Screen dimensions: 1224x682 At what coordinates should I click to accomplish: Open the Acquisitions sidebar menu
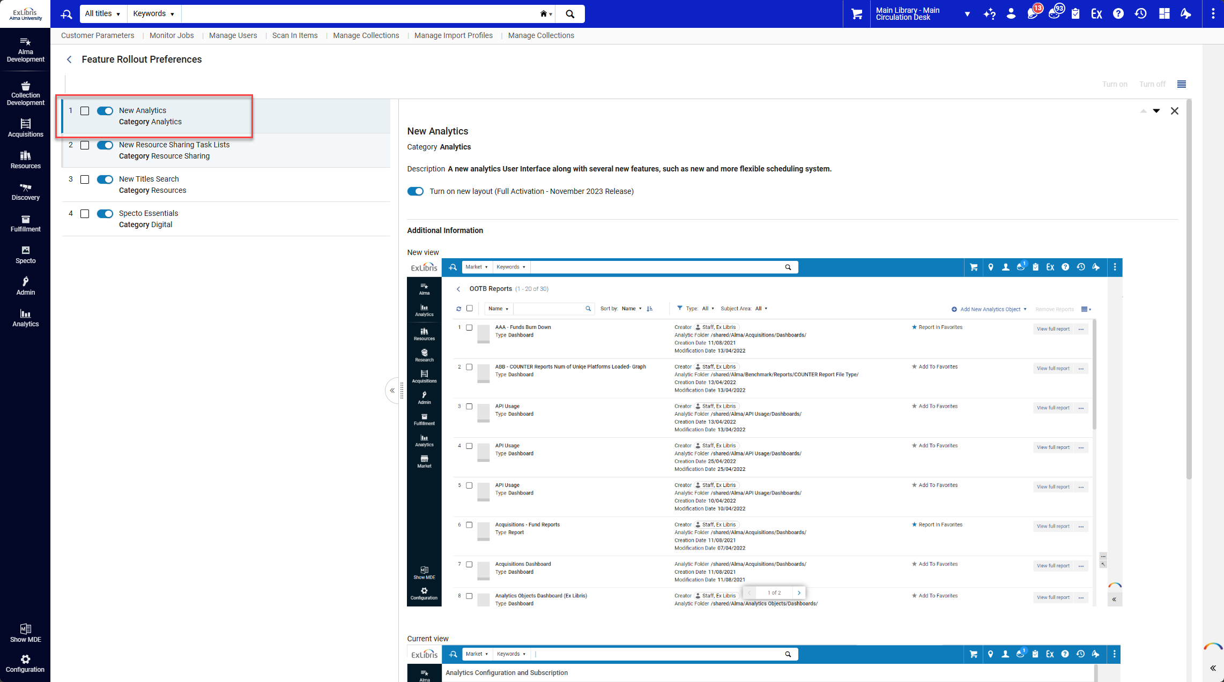(25, 128)
